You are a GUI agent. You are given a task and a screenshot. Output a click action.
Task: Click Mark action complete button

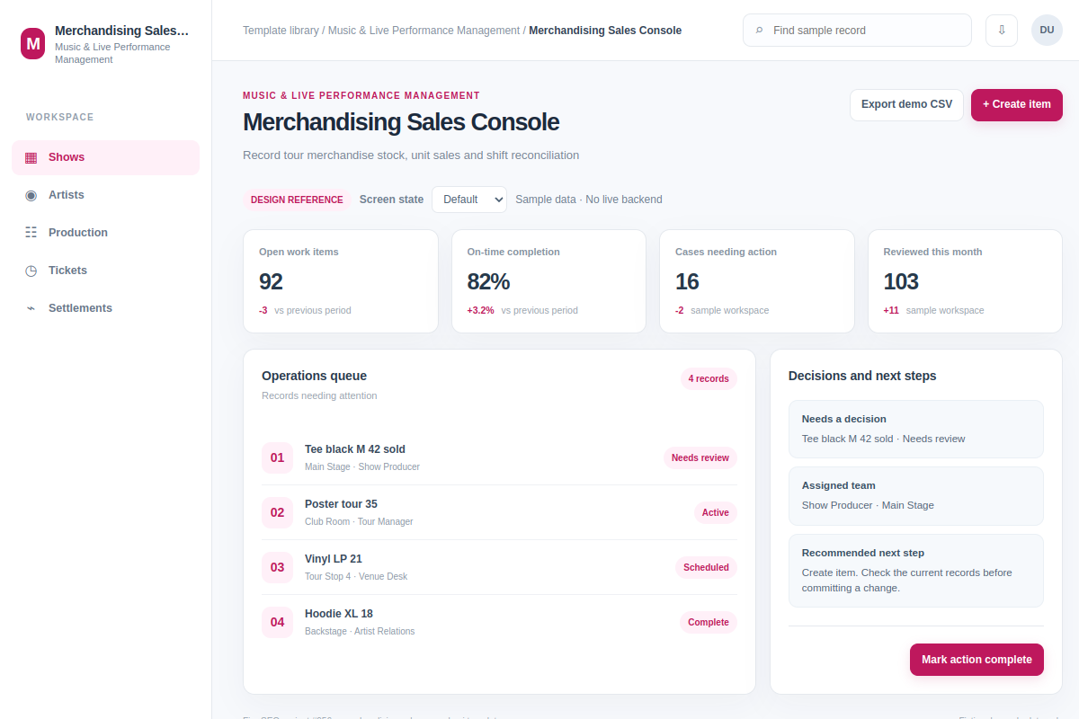click(976, 660)
